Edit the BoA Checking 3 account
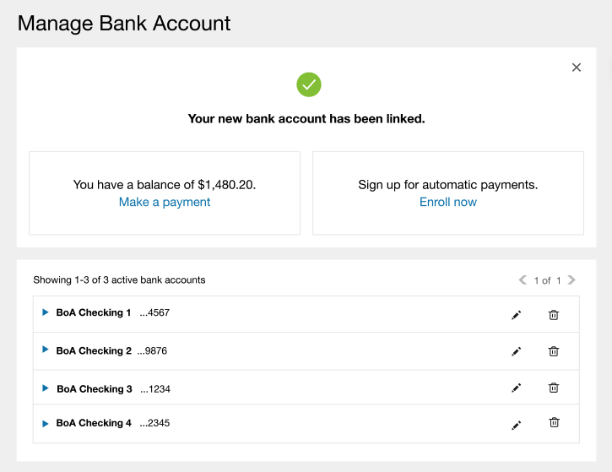 (517, 388)
